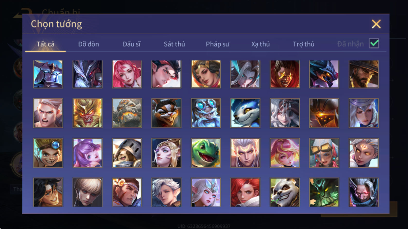The height and width of the screenshot is (229, 408).
Task: Choose the armored bear knight hero
Action: click(x=127, y=153)
